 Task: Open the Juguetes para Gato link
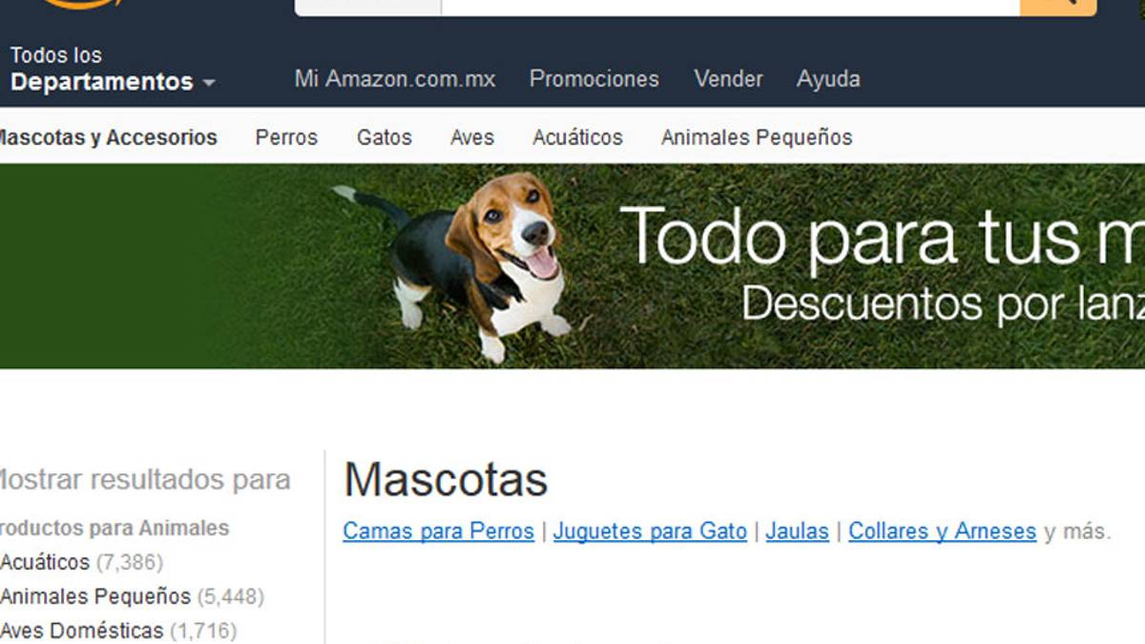pos(650,531)
